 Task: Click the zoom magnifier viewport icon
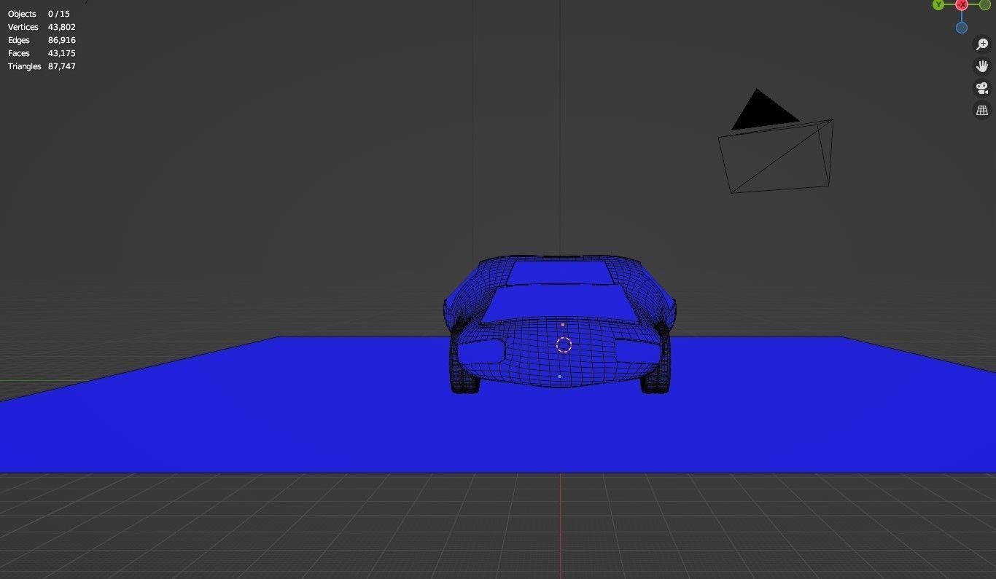click(x=982, y=44)
